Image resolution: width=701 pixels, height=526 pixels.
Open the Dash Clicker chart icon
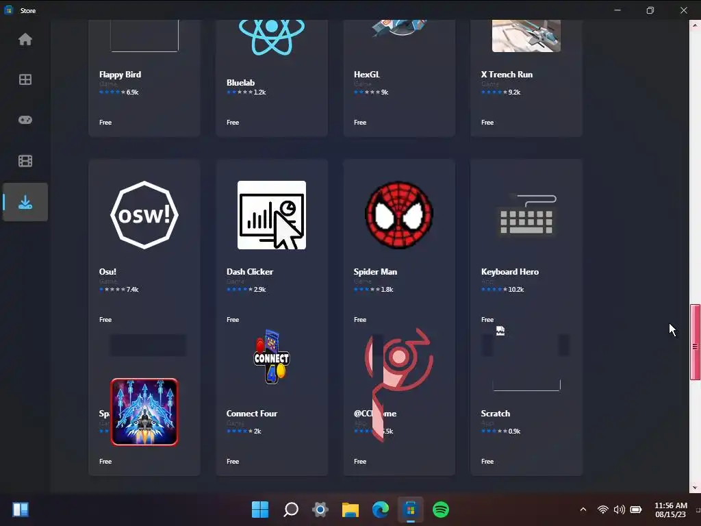(271, 215)
